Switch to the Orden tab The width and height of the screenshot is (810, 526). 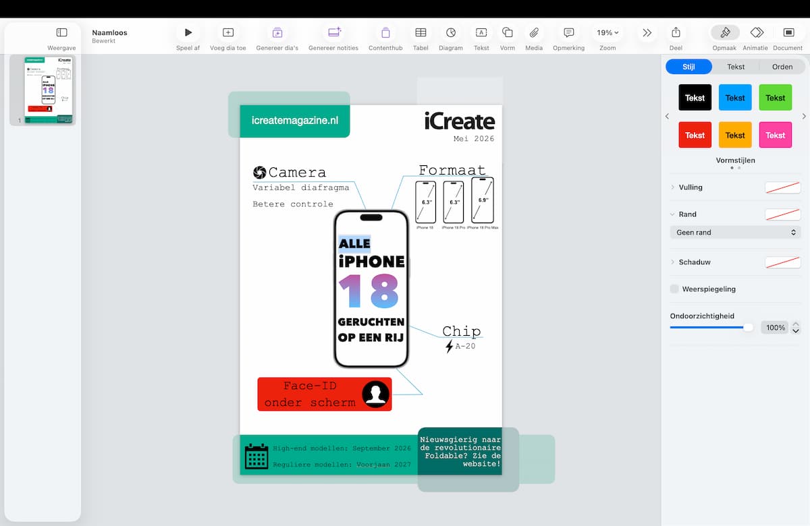tap(782, 67)
